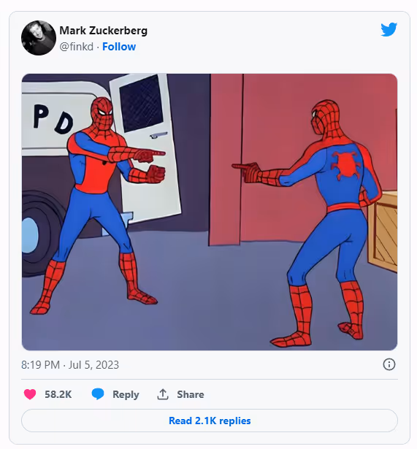Click the Mark Zuckerberg display name
The height and width of the screenshot is (449, 417).
104,31
